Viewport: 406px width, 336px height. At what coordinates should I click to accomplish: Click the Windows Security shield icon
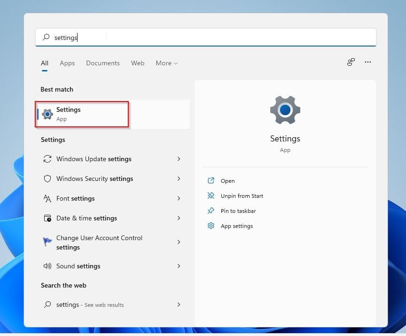(47, 179)
